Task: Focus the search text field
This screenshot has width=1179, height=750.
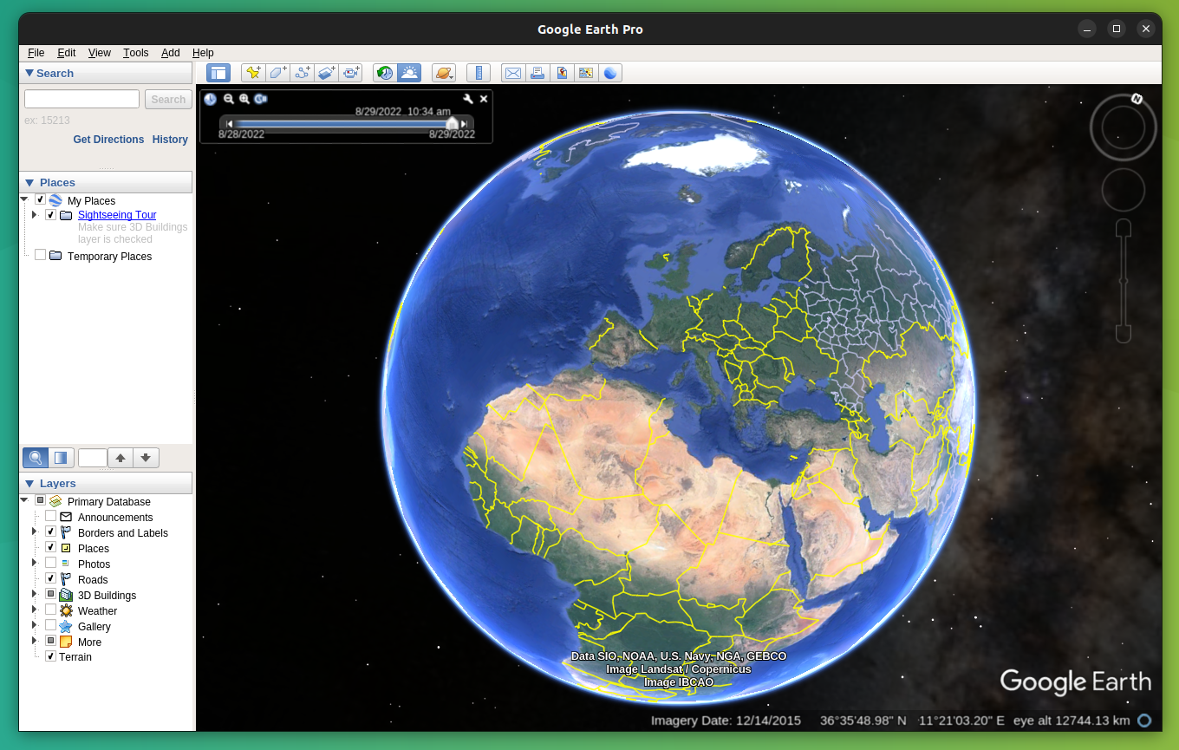Action: pyautogui.click(x=81, y=99)
